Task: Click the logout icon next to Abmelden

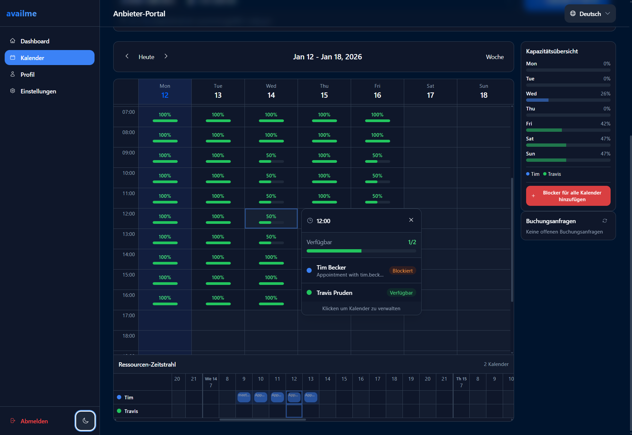Action: pos(13,421)
